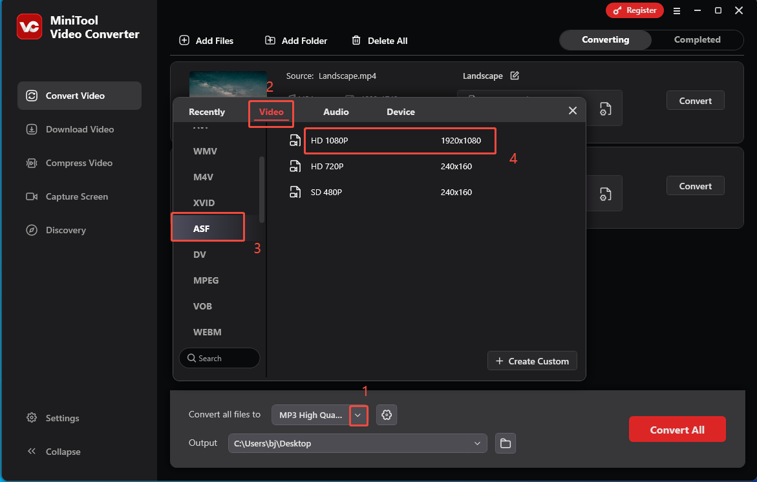Click the Add Folder icon

point(270,40)
